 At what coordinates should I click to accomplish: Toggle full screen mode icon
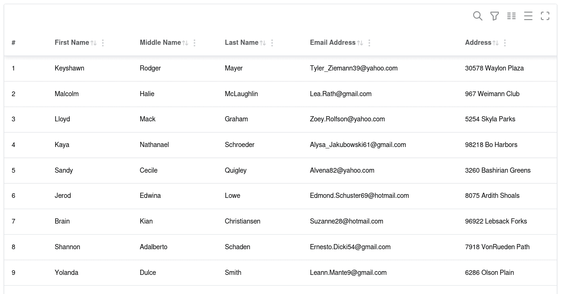(x=545, y=16)
